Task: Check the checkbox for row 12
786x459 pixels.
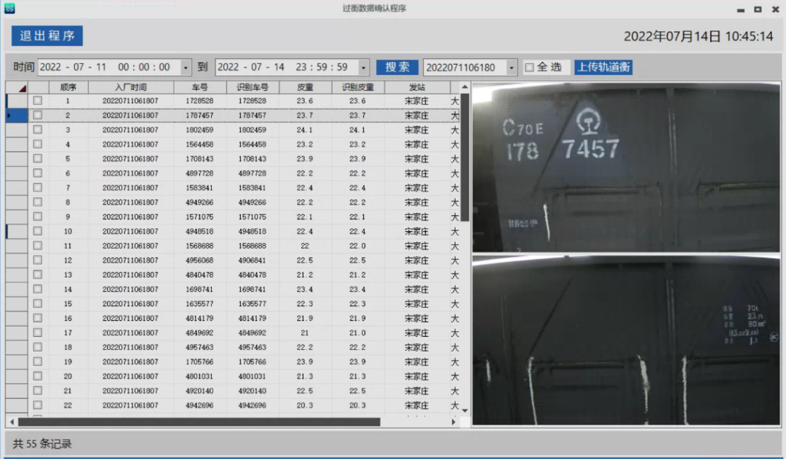Action: tap(38, 260)
